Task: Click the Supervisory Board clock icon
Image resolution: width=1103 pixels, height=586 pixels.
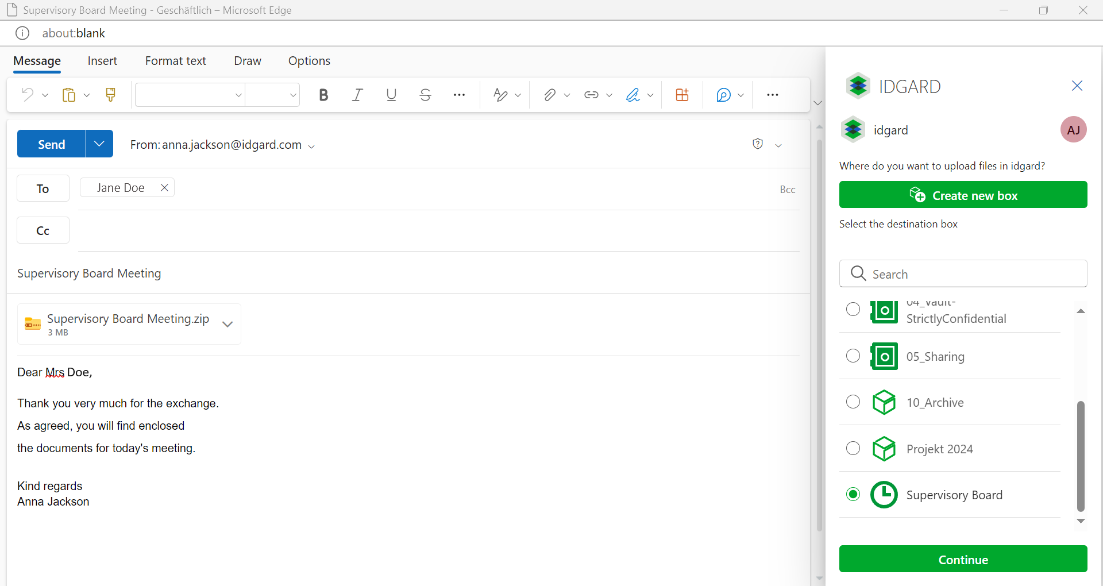Action: tap(884, 495)
